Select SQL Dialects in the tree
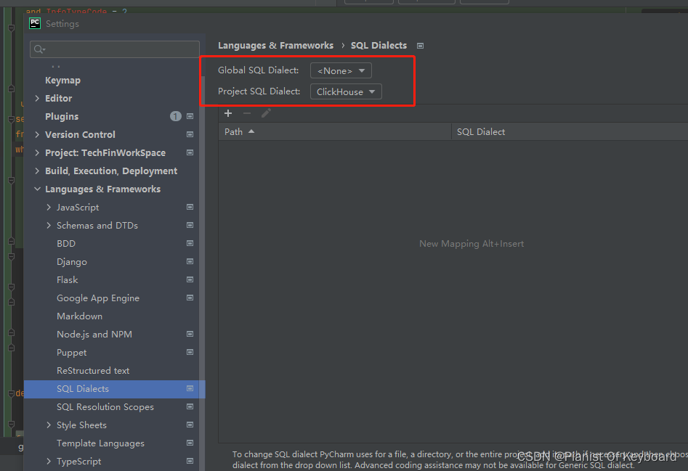Viewport: 688px width, 471px height. point(115,389)
